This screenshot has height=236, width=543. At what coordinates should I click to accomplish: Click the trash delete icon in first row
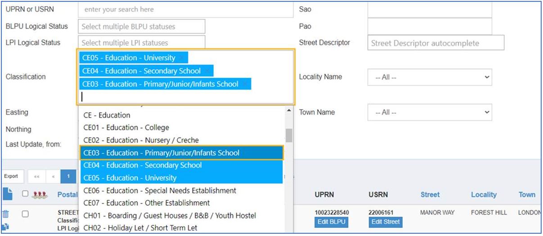(6, 214)
